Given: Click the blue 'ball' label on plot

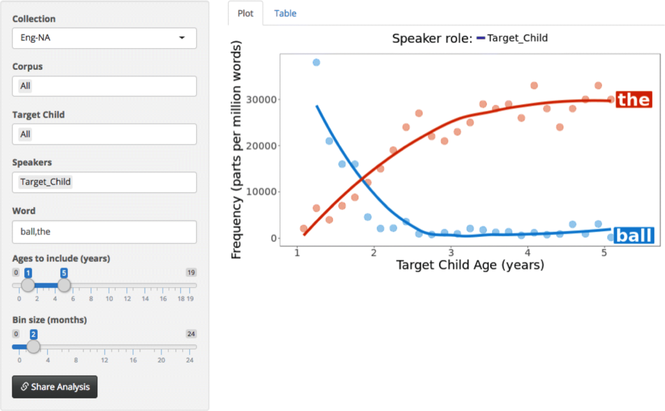Looking at the screenshot, I should tap(635, 236).
